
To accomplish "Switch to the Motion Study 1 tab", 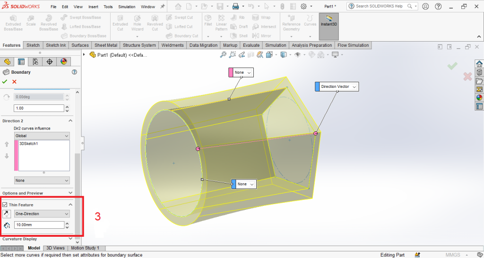I will pyautogui.click(x=85, y=248).
